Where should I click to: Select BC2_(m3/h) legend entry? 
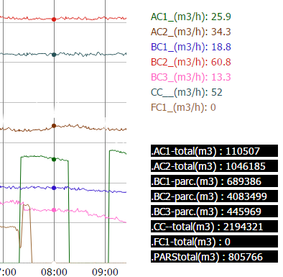pyautogui.click(x=191, y=62)
